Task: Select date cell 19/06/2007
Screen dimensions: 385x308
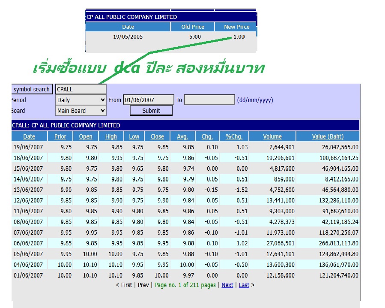Action: point(28,148)
